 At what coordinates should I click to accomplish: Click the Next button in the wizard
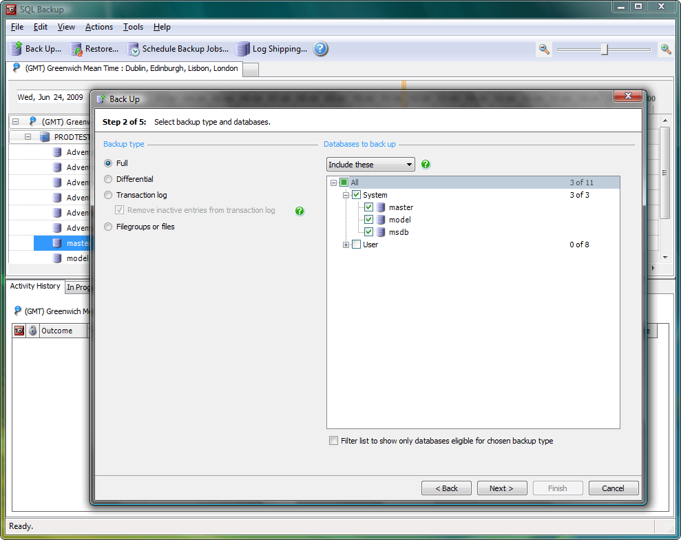pyautogui.click(x=502, y=488)
